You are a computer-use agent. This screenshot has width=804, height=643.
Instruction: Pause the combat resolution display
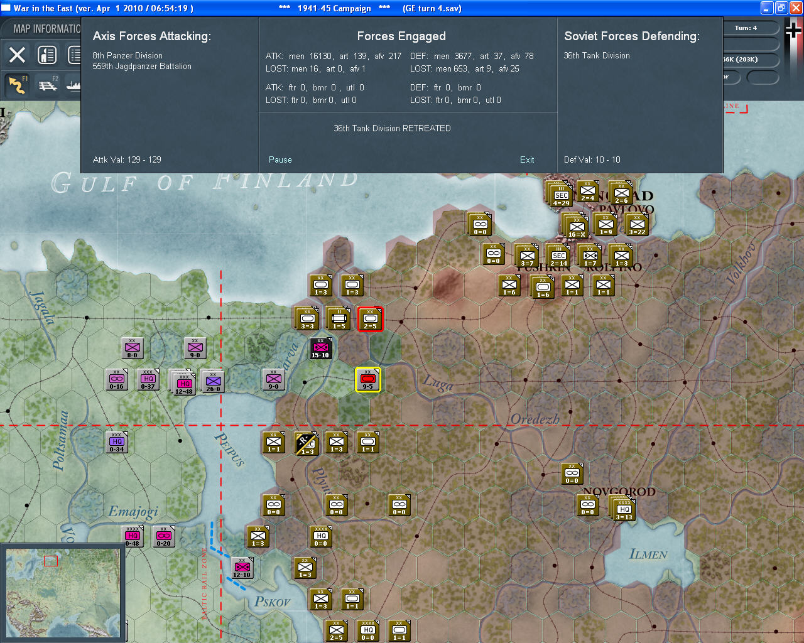click(x=280, y=159)
